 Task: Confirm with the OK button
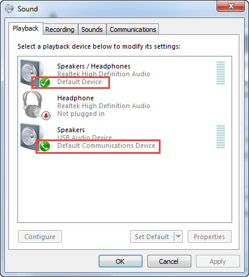click(x=120, y=261)
